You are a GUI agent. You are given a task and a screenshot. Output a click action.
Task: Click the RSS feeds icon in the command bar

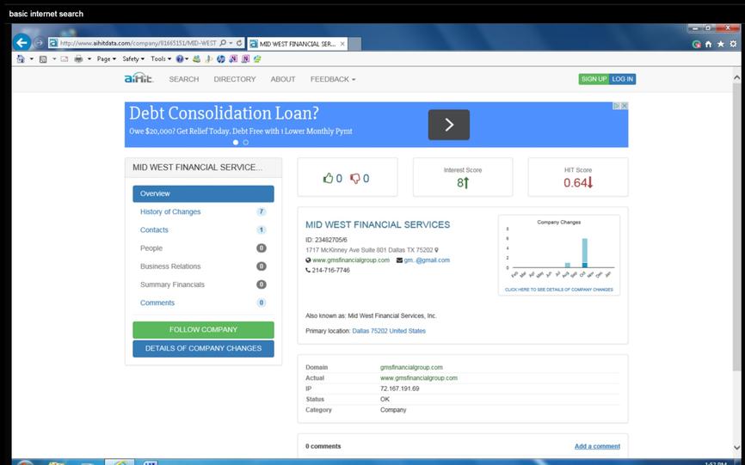tap(43, 58)
